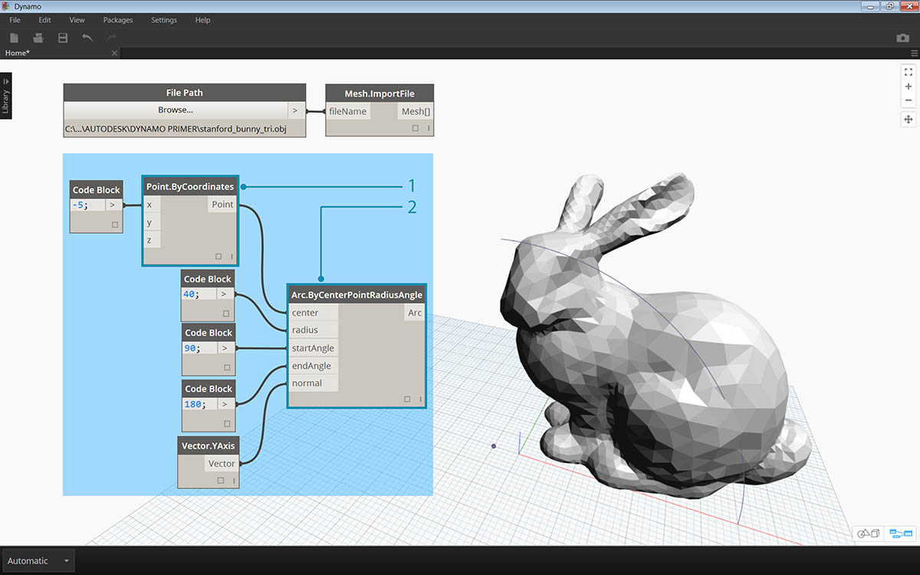
Task: Click the Browse... button in File Path
Action: (x=176, y=110)
